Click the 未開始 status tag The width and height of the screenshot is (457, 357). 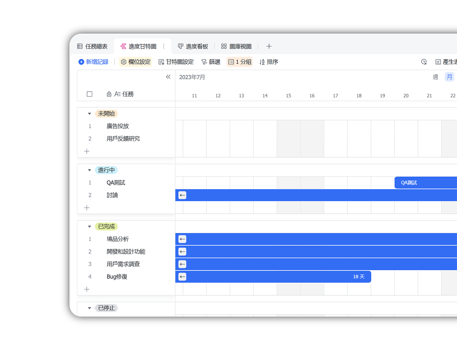(x=106, y=114)
